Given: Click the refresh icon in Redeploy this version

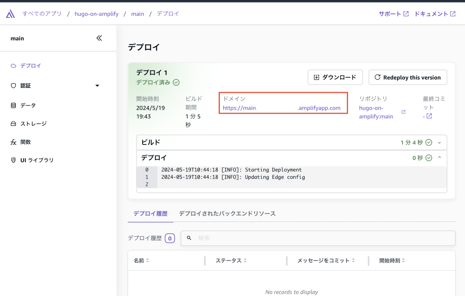Looking at the screenshot, I should click(x=377, y=77).
